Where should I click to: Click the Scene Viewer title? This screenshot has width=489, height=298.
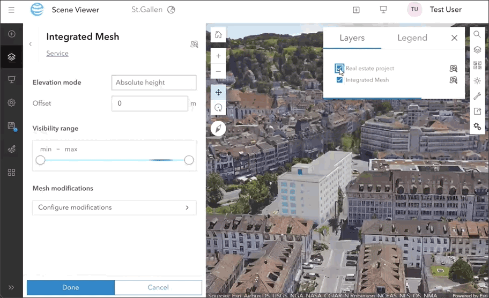pyautogui.click(x=76, y=10)
